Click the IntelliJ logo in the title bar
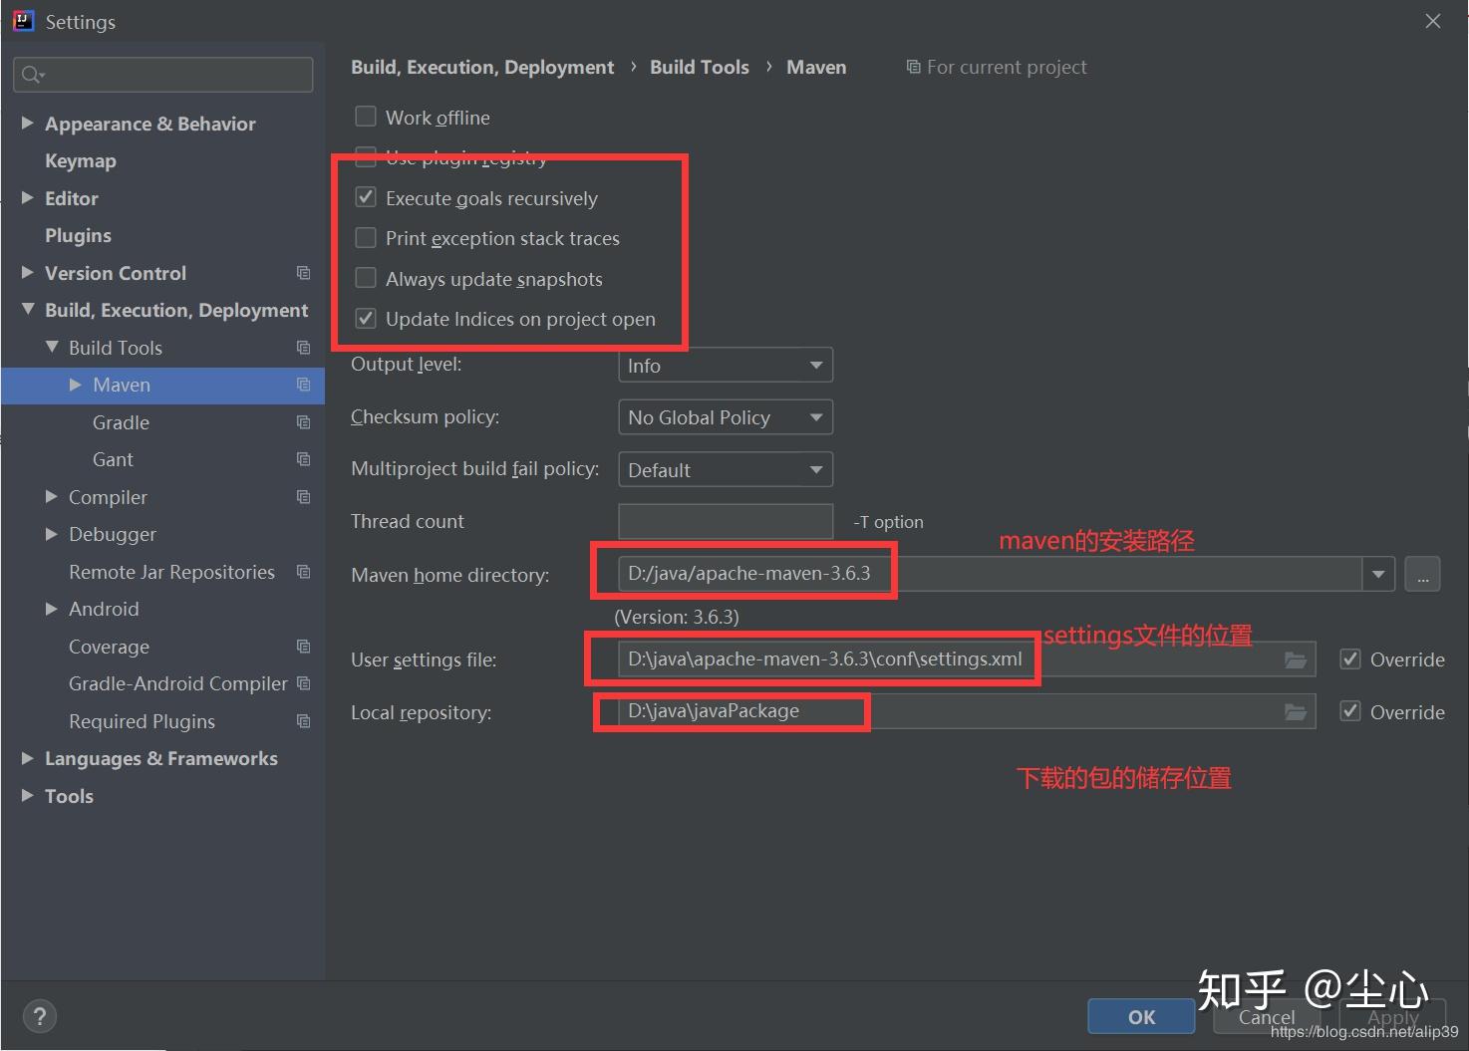 click(24, 21)
